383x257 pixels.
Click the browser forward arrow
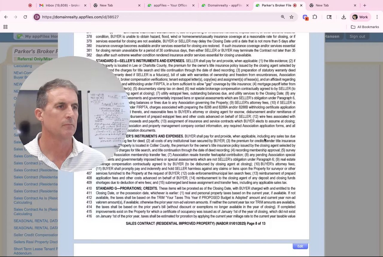pos(16,17)
